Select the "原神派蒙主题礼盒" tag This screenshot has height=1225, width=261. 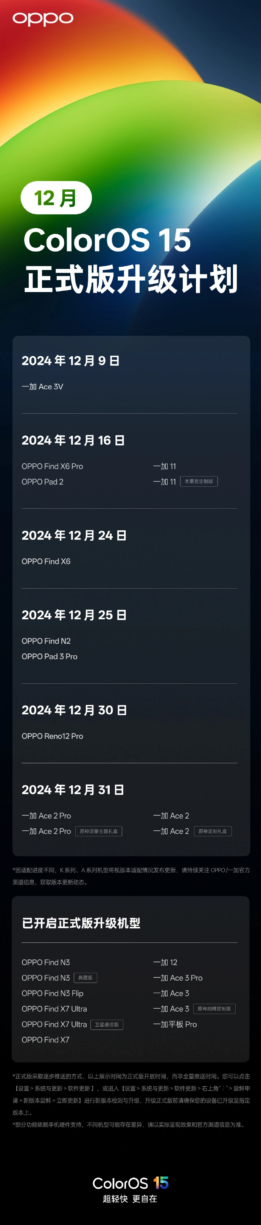(99, 831)
